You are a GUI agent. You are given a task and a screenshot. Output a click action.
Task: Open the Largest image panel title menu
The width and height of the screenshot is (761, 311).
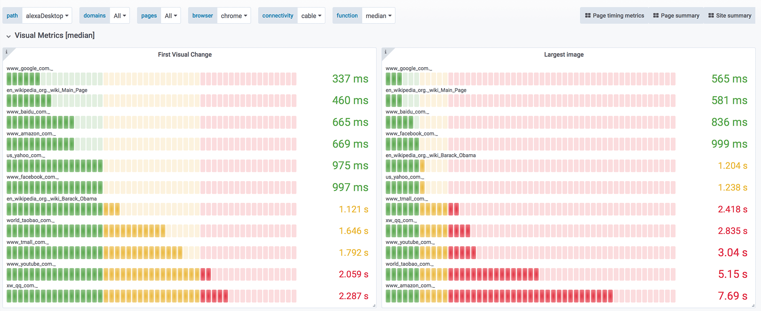[564, 55]
